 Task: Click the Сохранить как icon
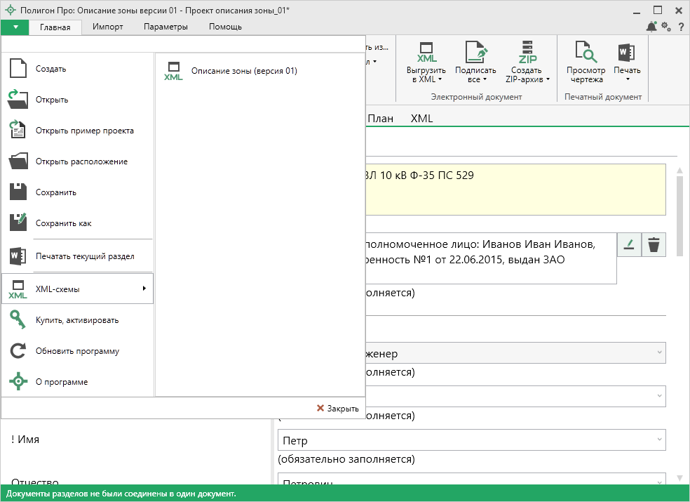tap(18, 223)
